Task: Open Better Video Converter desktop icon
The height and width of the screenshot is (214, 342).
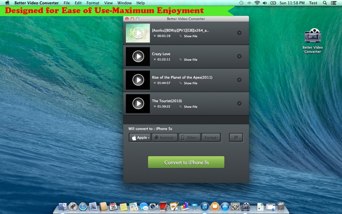Action: [x=313, y=41]
